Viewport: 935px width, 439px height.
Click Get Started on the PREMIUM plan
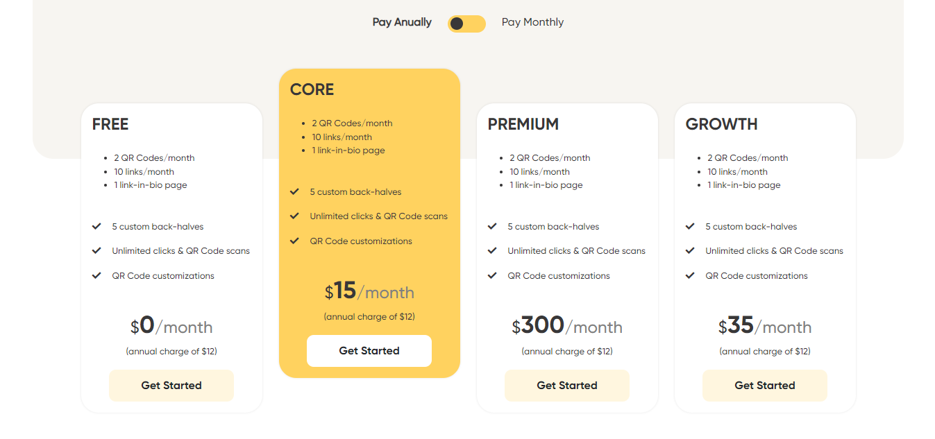(567, 386)
